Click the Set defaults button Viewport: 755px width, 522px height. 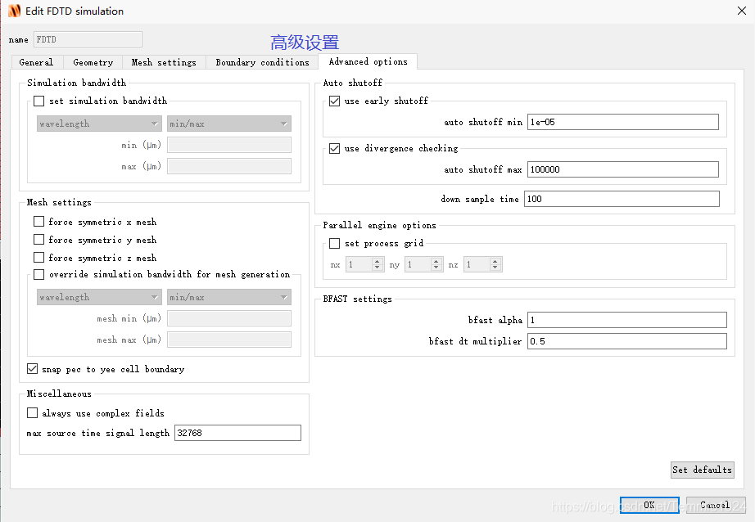(x=703, y=470)
